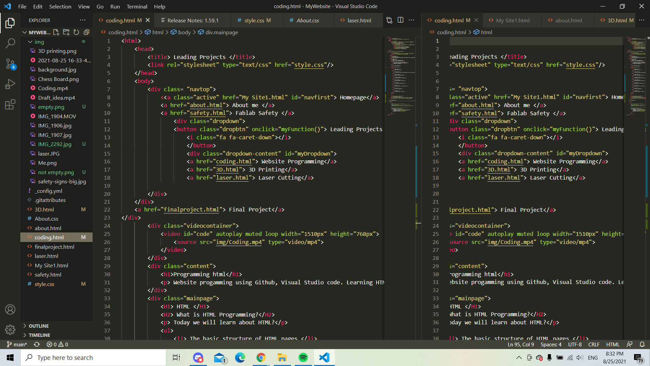Image resolution: width=650 pixels, height=366 pixels.
Task: Change encoding via UTF-8 indicator
Action: pyautogui.click(x=575, y=344)
